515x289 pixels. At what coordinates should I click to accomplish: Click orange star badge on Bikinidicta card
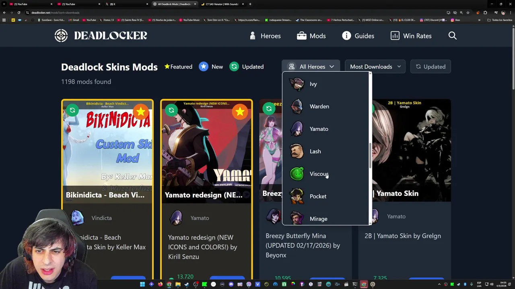point(141,112)
